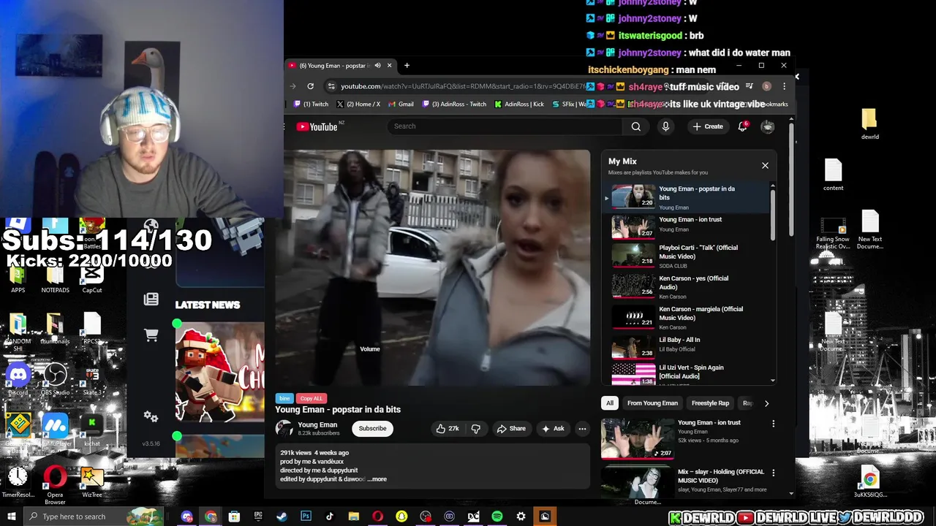Select Freestyle Rap filter chip
The width and height of the screenshot is (936, 526).
(x=710, y=403)
